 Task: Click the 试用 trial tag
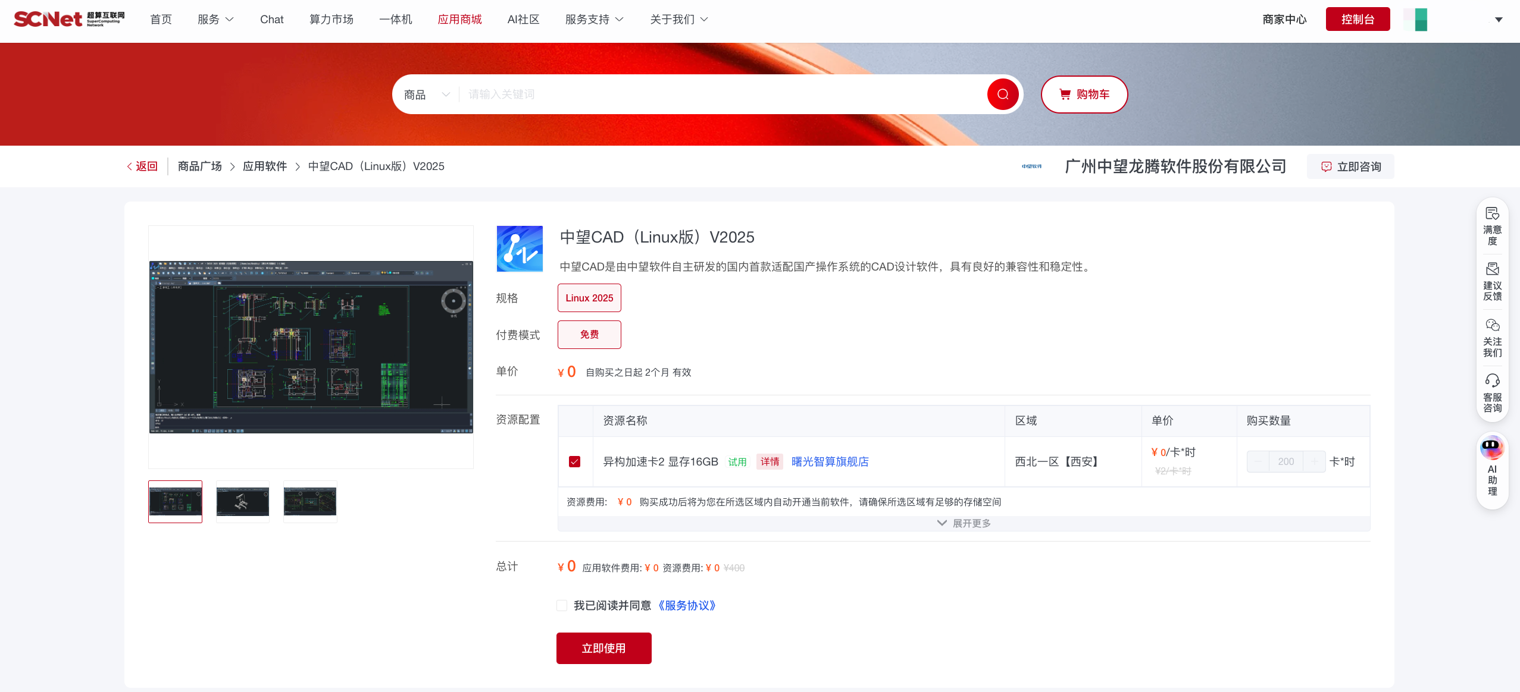click(737, 462)
